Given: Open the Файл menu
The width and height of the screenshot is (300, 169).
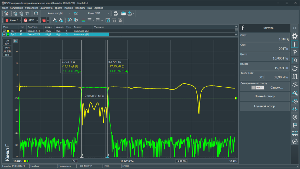Looking at the screenshot, I should [5, 8].
